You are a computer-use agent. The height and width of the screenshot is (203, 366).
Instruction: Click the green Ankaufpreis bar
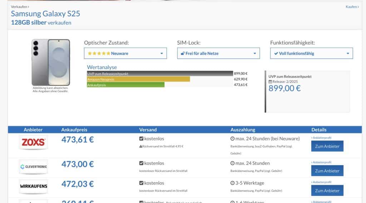(125, 85)
